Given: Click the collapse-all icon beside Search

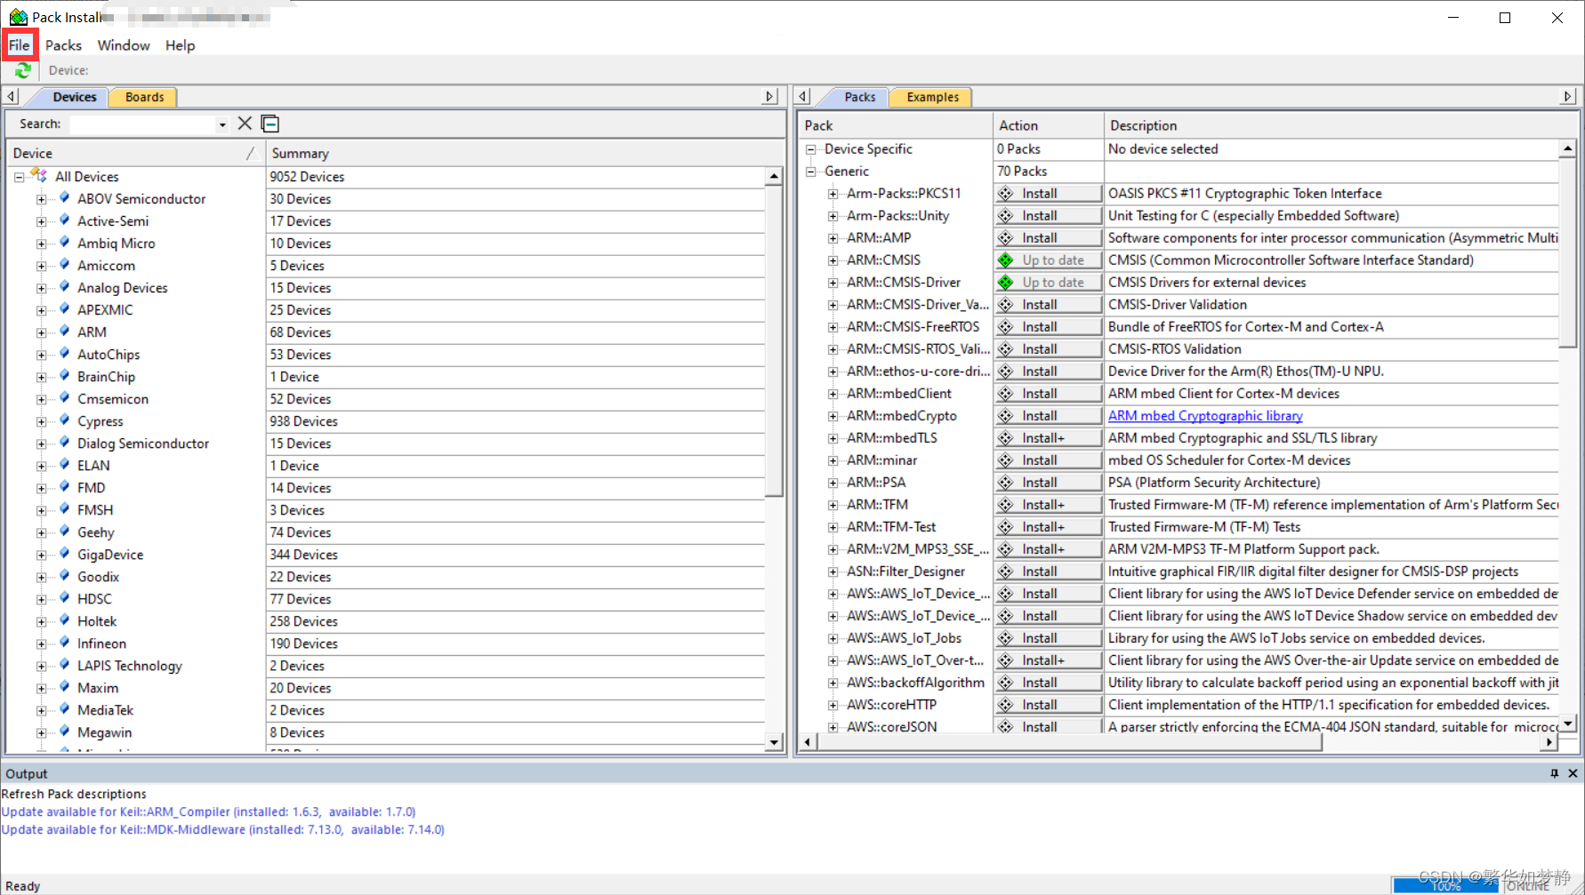Looking at the screenshot, I should click(270, 124).
